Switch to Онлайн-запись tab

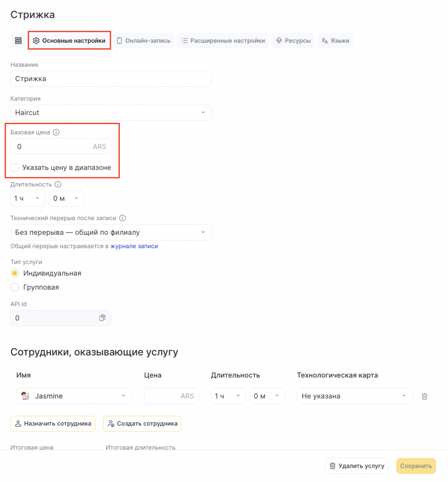(x=144, y=40)
